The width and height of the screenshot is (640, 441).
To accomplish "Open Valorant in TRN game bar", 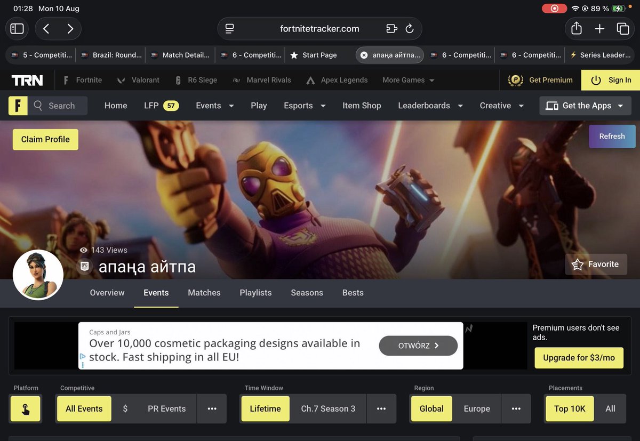I will pos(139,80).
